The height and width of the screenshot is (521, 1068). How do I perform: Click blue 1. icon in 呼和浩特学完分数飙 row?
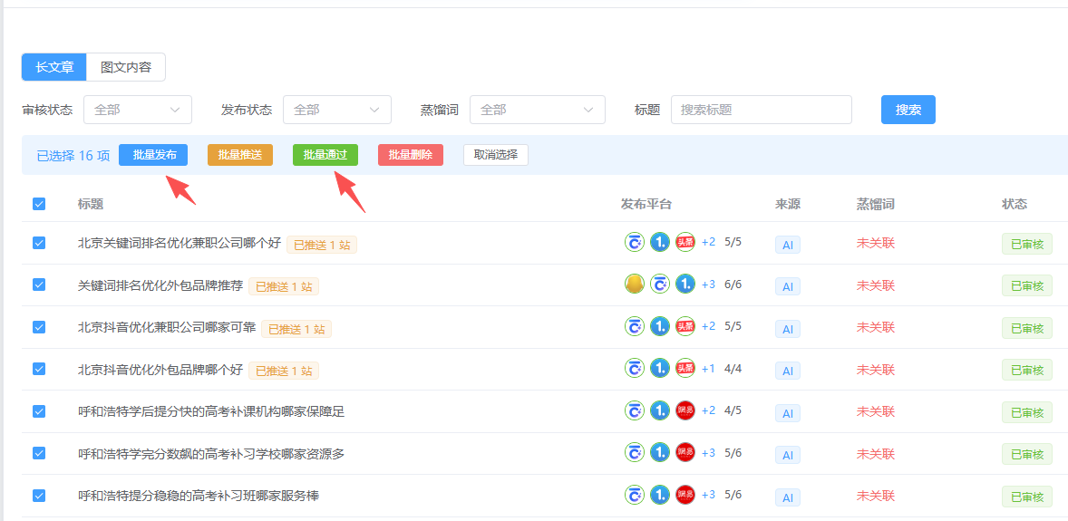[x=660, y=452]
